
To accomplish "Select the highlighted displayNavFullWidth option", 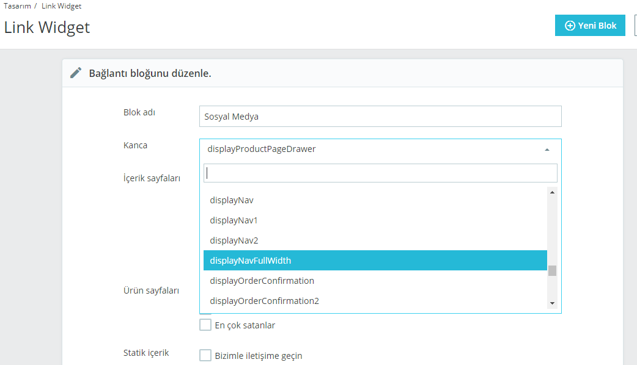I will coord(251,261).
